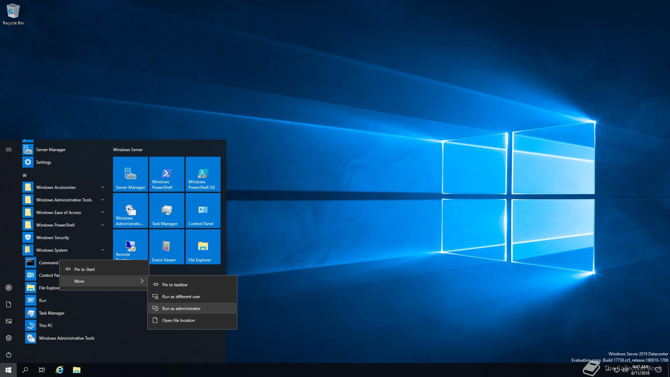This screenshot has width=670, height=377.
Task: Open Settings from the apps list
Action: [x=44, y=162]
